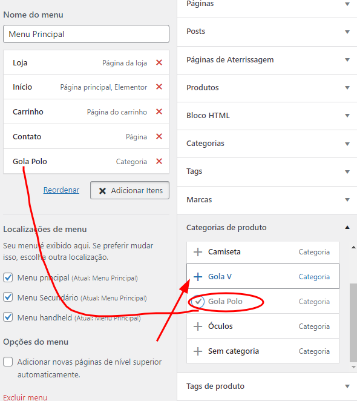Viewport: 357px width, 401px height.
Task: Click the Reordenar link
Action: click(x=61, y=190)
